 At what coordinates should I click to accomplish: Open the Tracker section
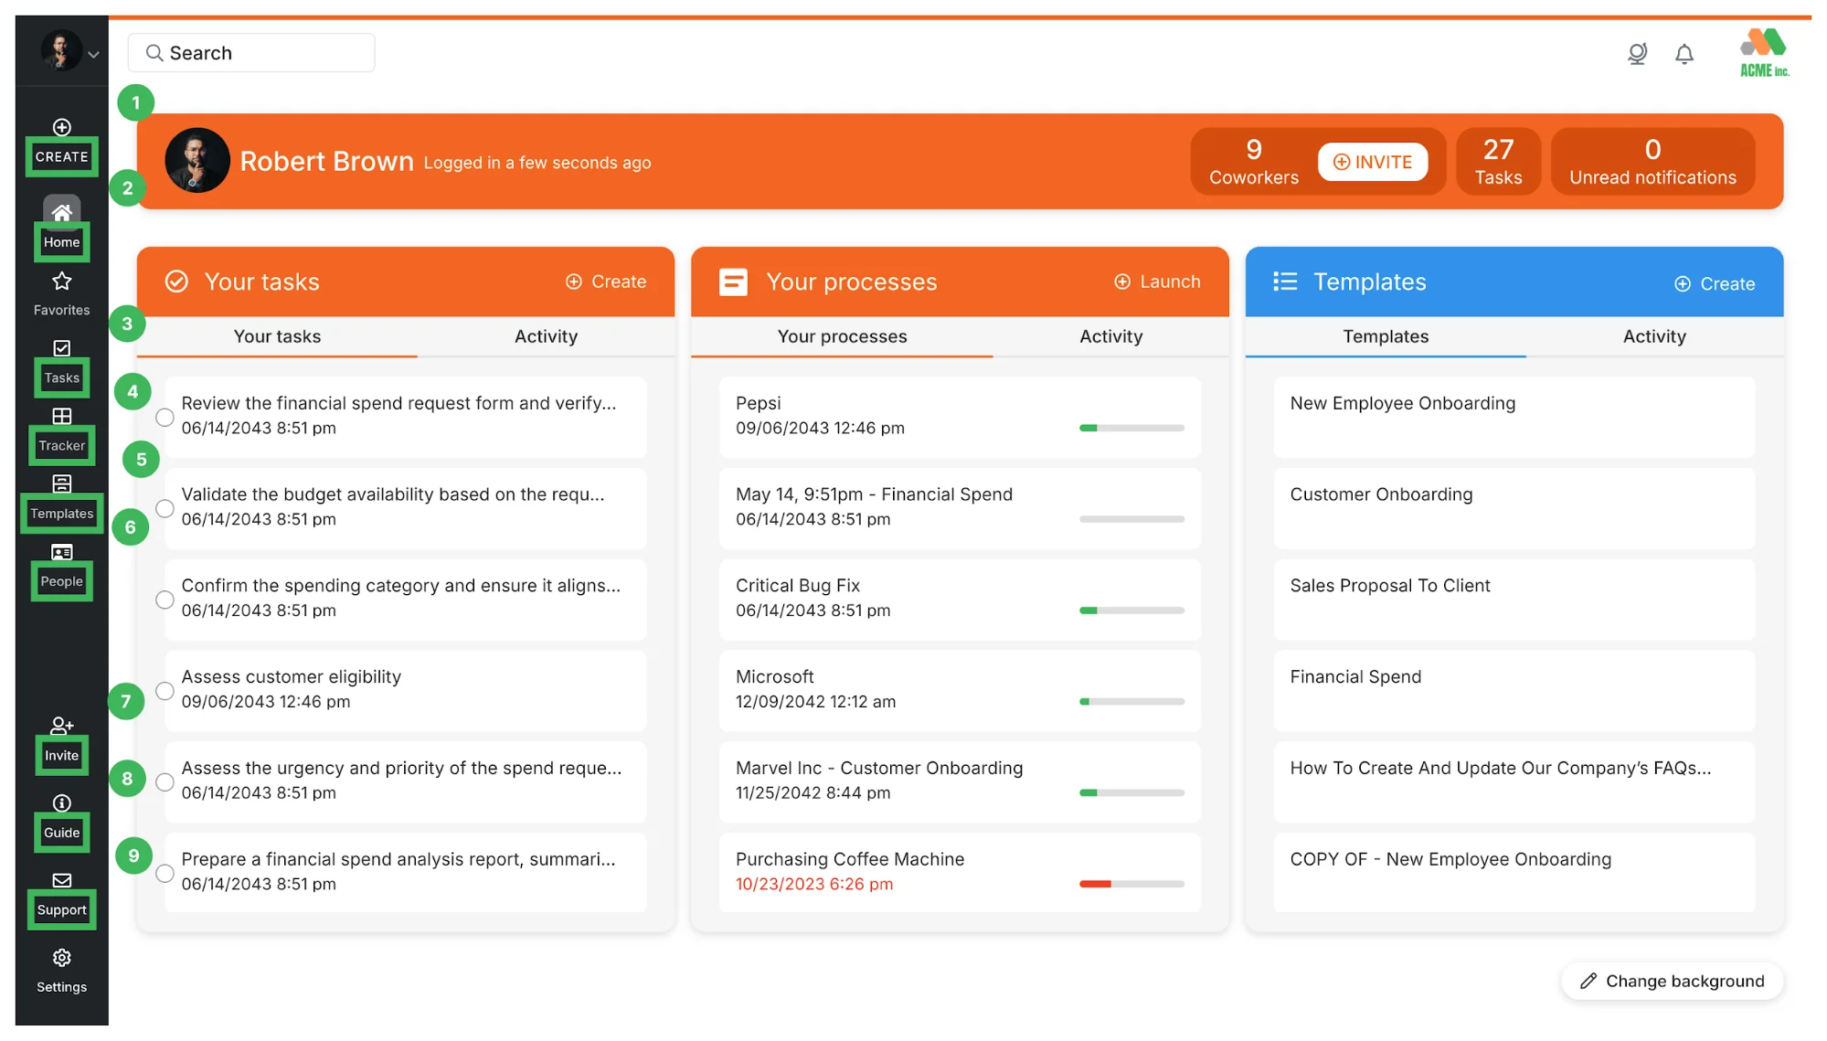point(60,430)
